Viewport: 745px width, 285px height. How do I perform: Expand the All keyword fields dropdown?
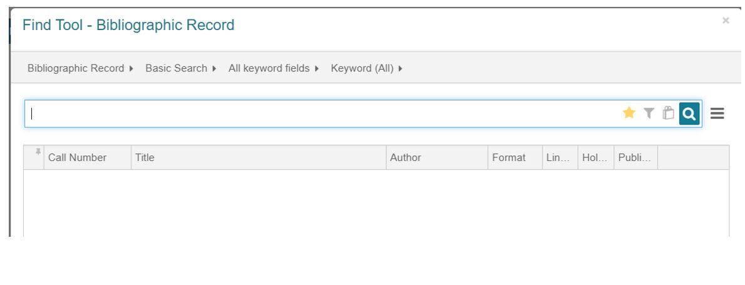click(x=274, y=68)
